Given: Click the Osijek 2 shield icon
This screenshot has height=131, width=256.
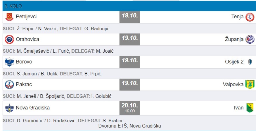Looking at the screenshot, I should tap(250, 62).
